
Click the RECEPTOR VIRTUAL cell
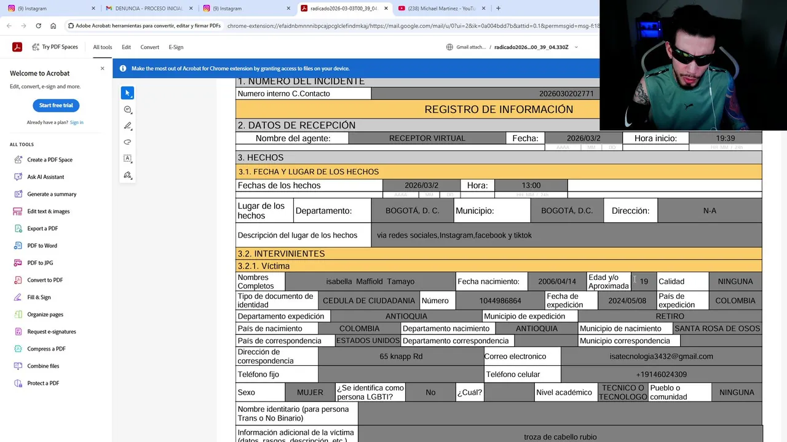click(x=427, y=138)
